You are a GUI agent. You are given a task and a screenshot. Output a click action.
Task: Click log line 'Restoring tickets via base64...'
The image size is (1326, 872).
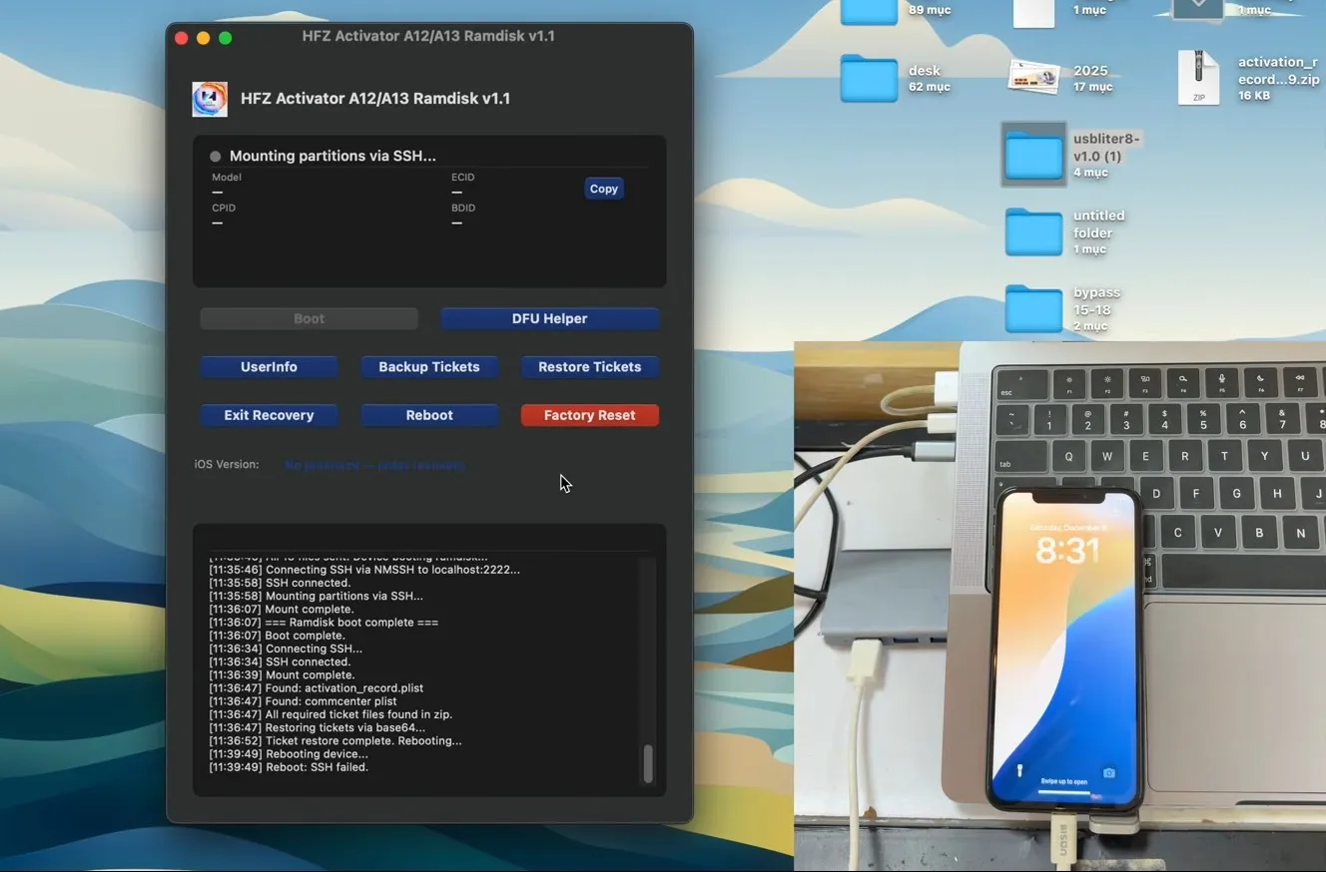click(317, 728)
